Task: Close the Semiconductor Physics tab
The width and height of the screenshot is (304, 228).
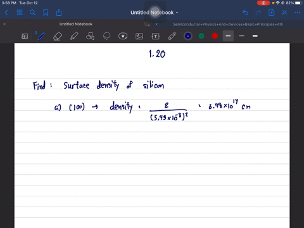Action: tap(156, 24)
